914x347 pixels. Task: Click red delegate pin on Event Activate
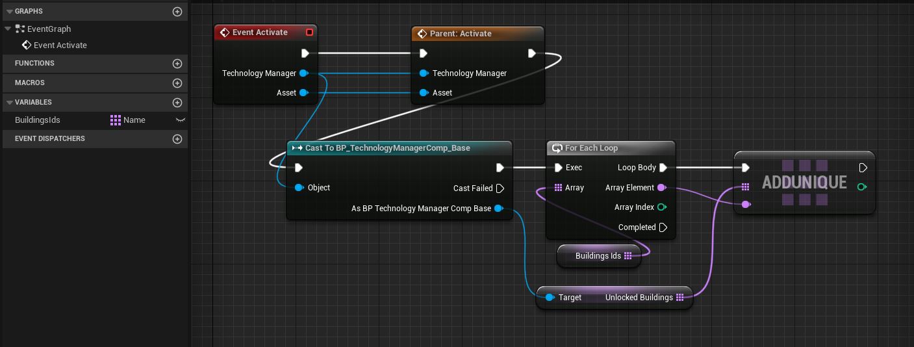click(309, 32)
